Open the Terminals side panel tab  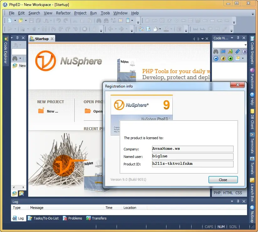pos(252,143)
